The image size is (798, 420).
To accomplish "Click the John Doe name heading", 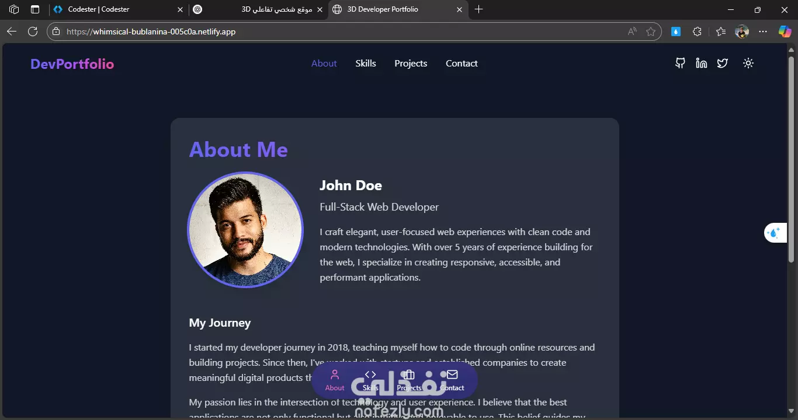I will pyautogui.click(x=351, y=185).
